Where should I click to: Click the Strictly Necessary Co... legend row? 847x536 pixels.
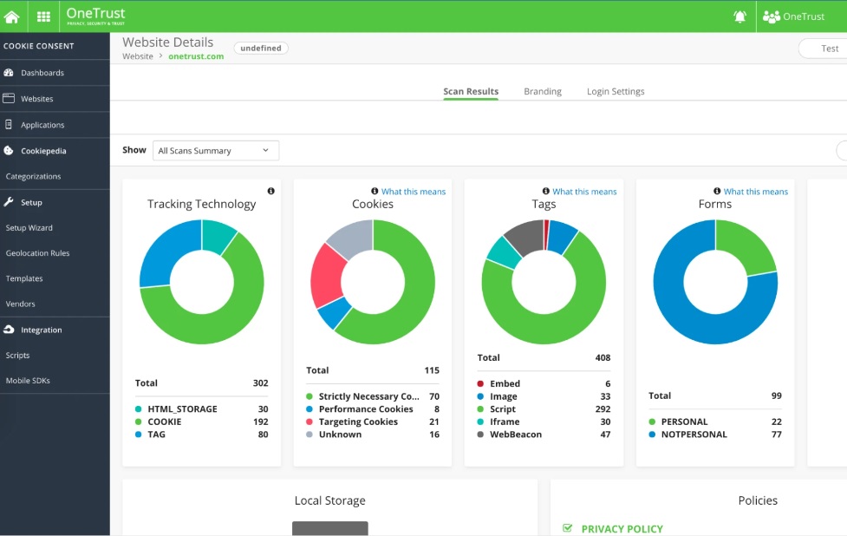tap(373, 396)
